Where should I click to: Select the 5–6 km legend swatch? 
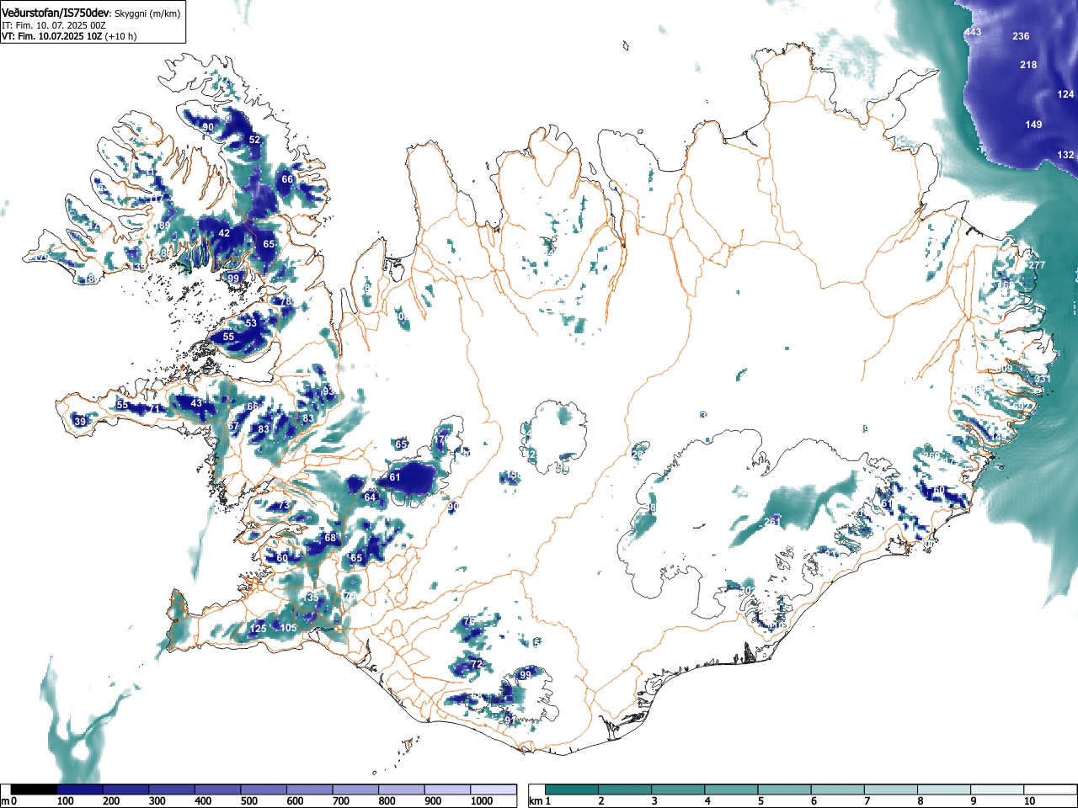tap(784, 789)
